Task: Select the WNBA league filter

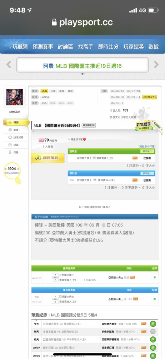Action: [45, 97]
